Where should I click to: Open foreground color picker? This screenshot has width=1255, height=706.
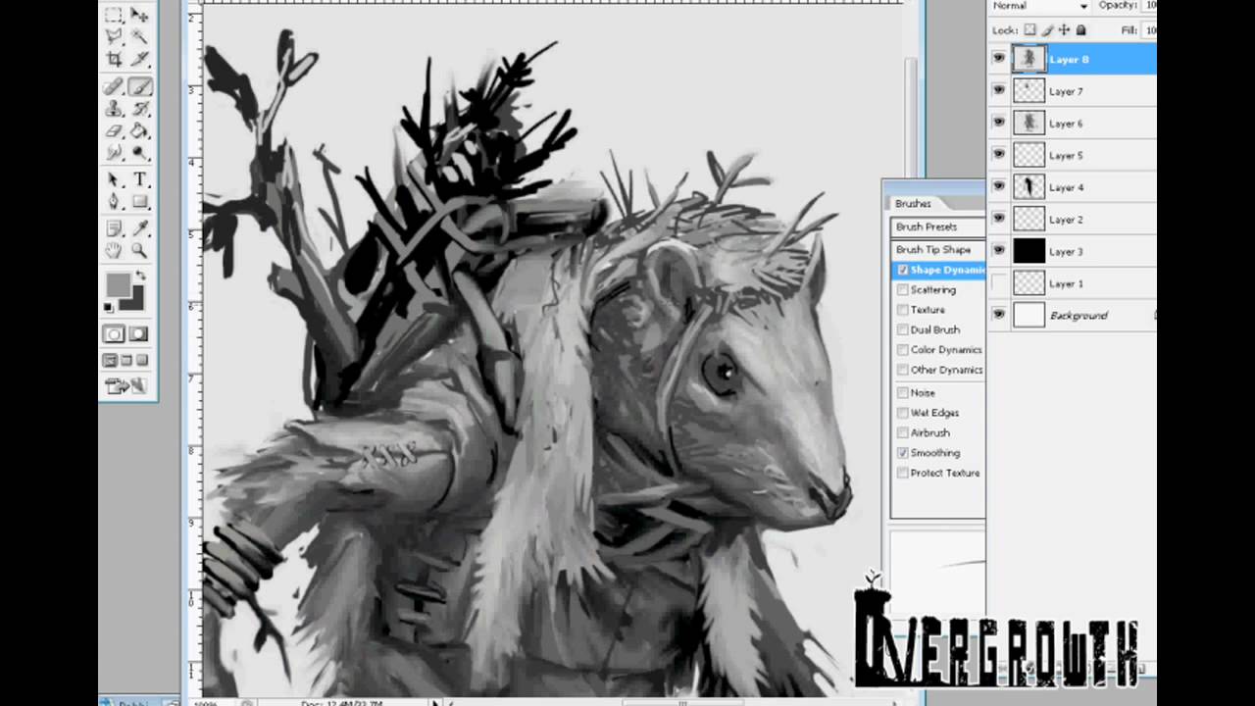pos(118,284)
